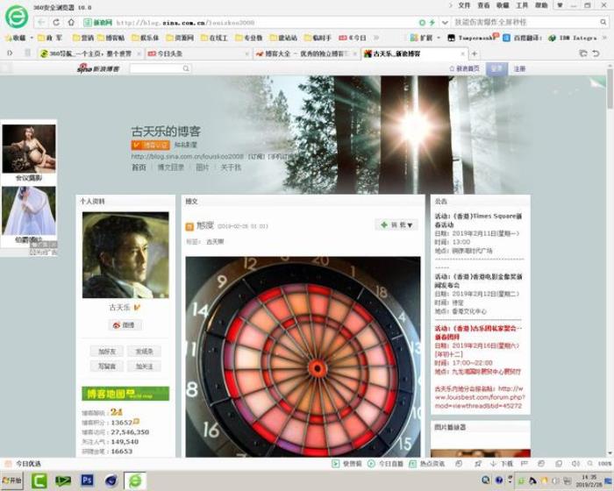614x491 pixels.
Task: Click the browser back arrow button
Action: [x=42, y=22]
